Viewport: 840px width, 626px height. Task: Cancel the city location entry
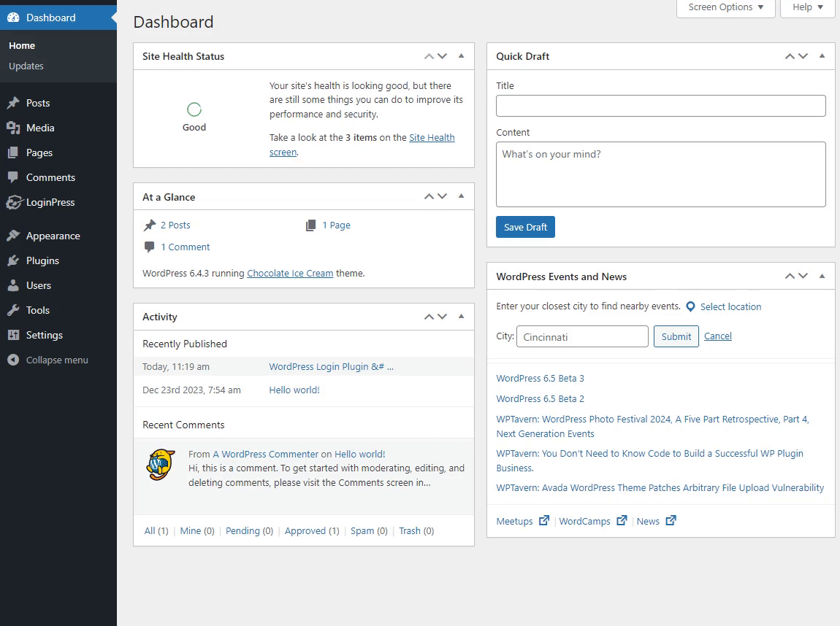[718, 336]
